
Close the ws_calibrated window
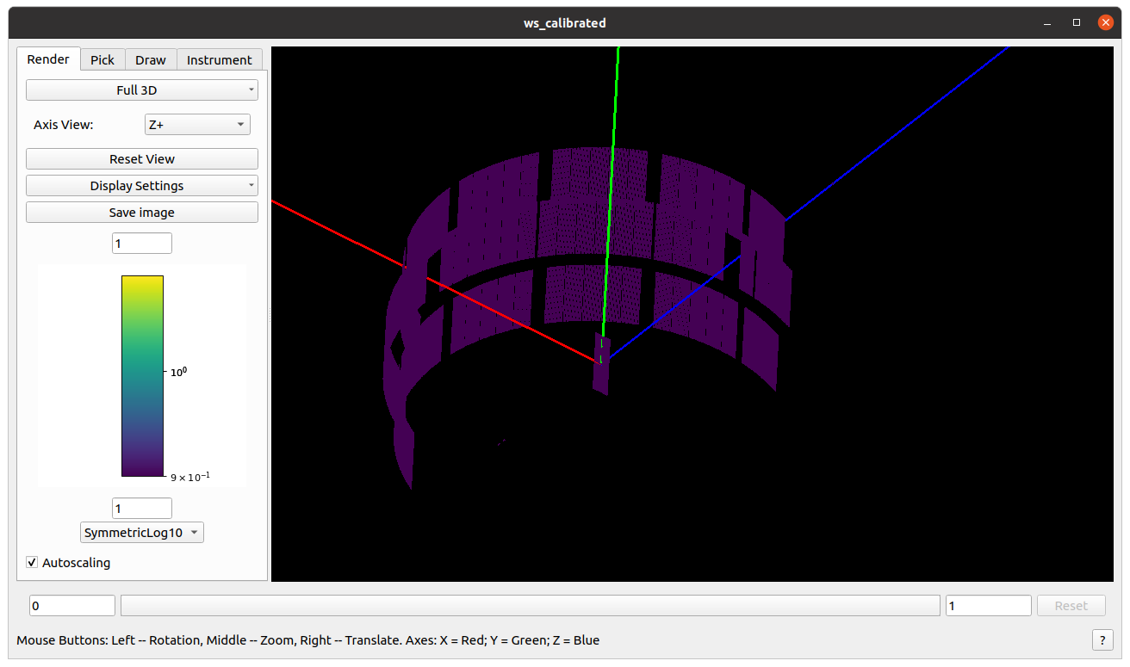point(1105,22)
